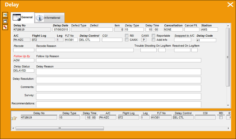
Task: Click the Recommendations text area
Action: (x=119, y=104)
